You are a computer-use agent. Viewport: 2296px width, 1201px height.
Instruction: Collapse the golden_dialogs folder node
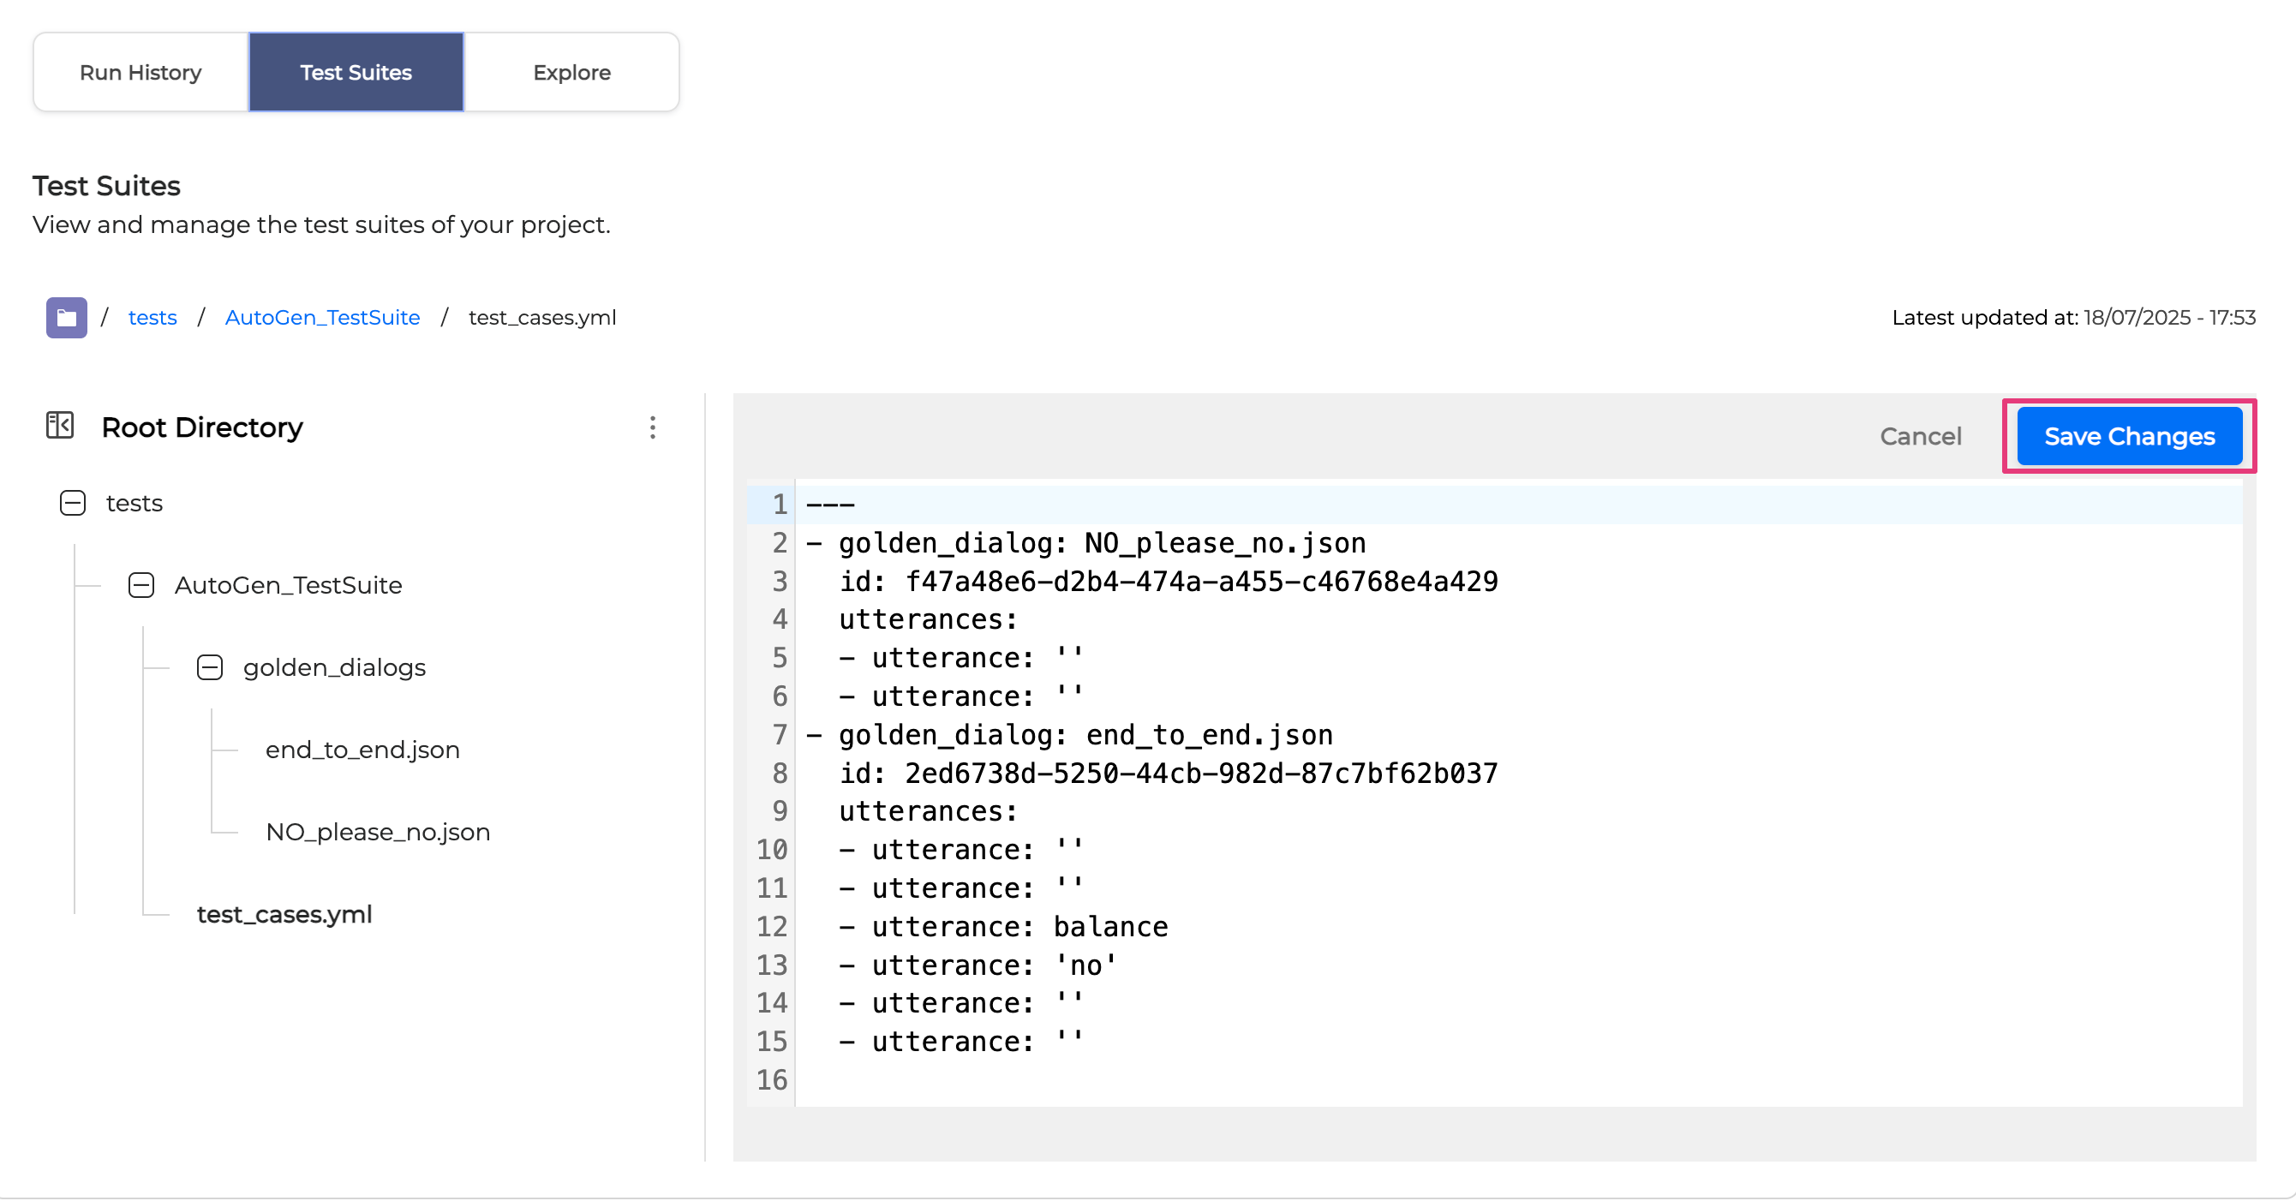point(209,667)
